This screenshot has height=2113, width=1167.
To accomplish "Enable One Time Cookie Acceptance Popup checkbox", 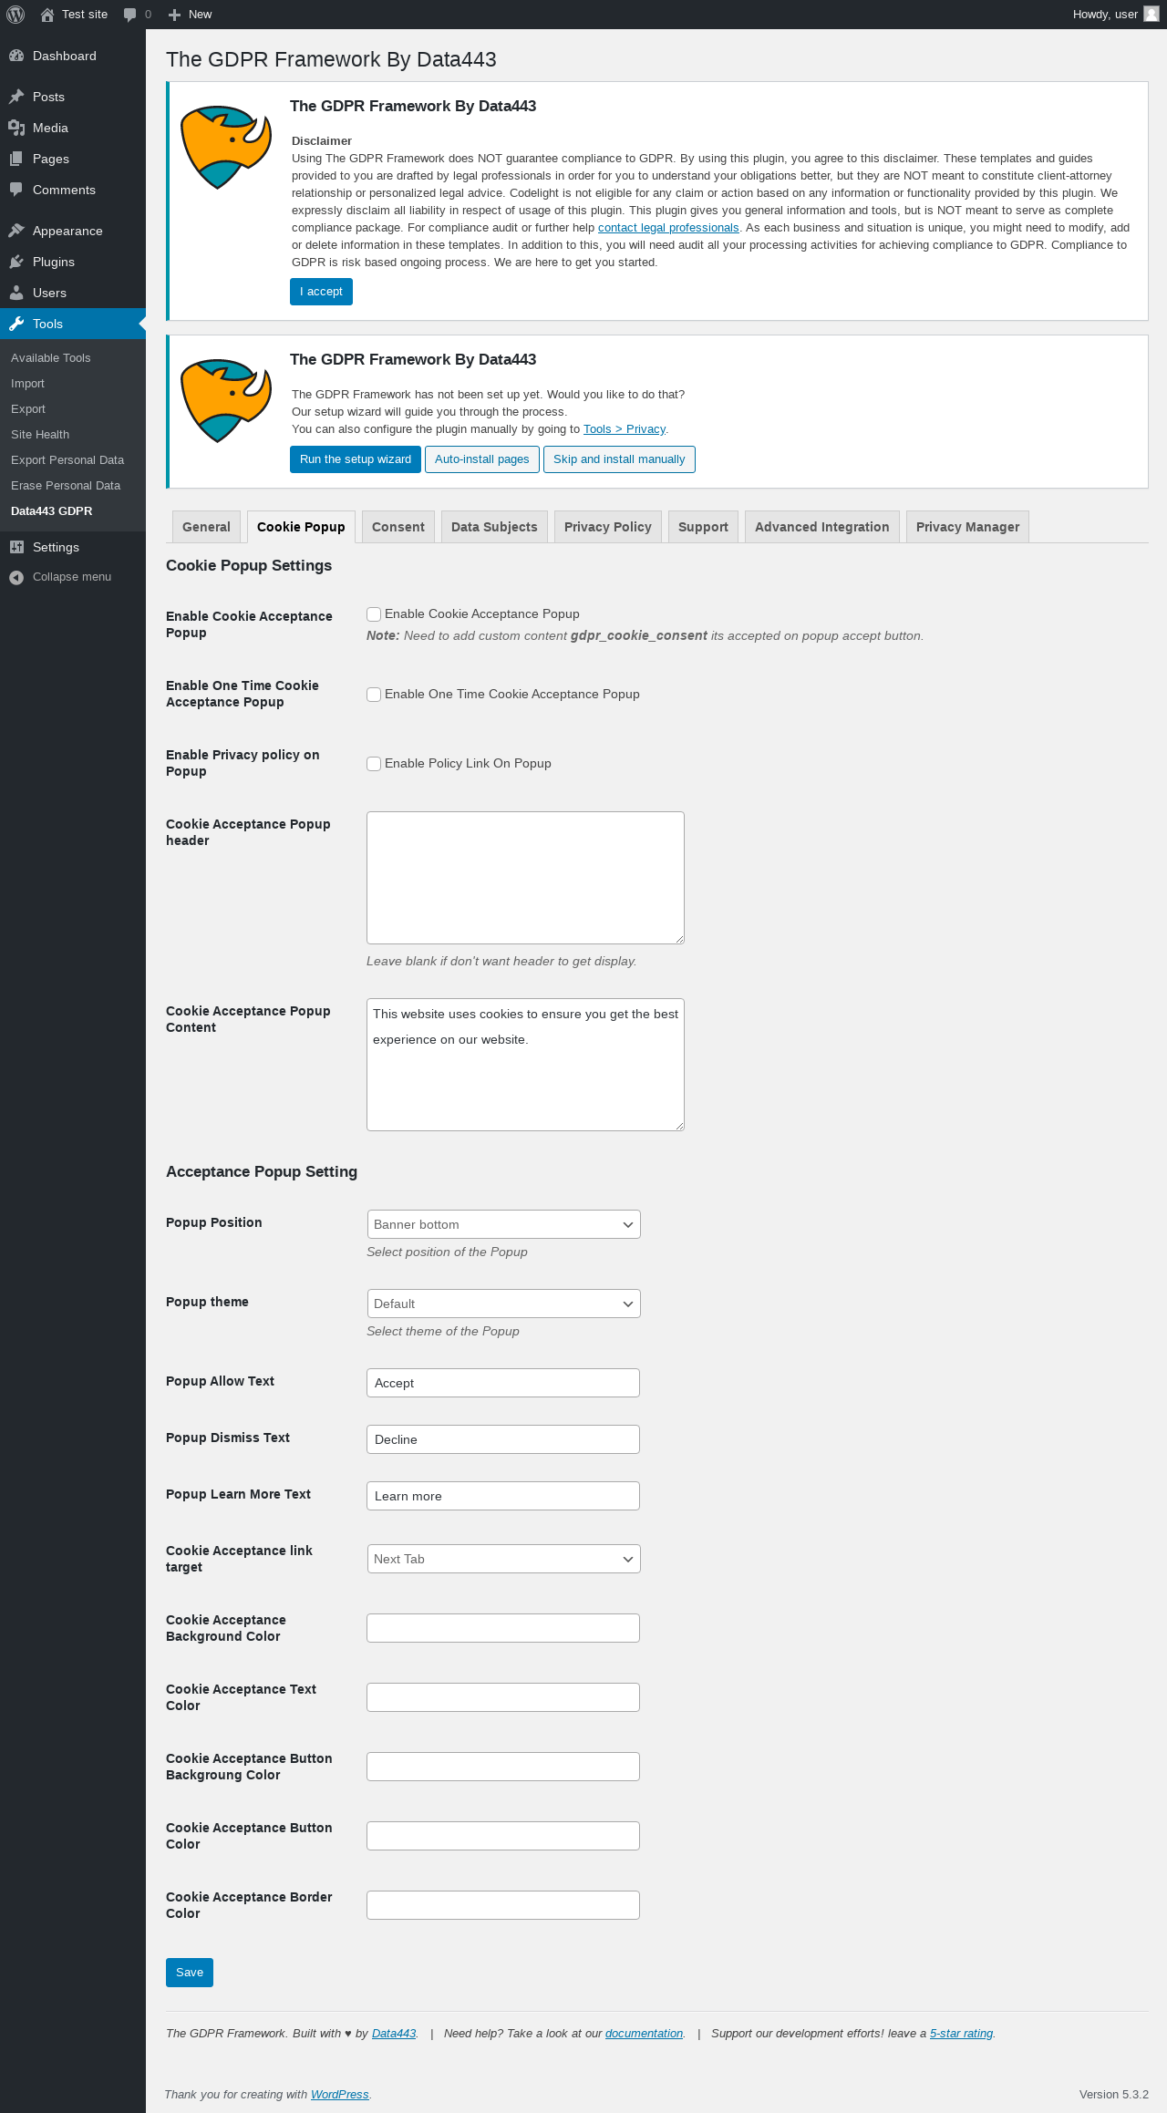I will (374, 695).
